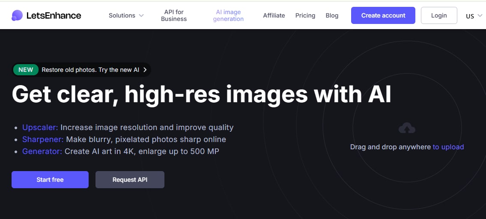Image resolution: width=486 pixels, height=219 pixels.
Task: Open API for Business page
Action: click(174, 15)
